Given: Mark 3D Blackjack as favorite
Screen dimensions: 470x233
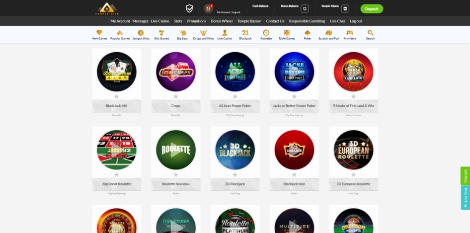Looking at the screenshot, I should [235, 174].
